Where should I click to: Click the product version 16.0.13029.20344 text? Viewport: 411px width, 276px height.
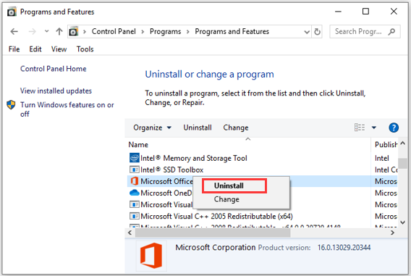[x=344, y=248]
